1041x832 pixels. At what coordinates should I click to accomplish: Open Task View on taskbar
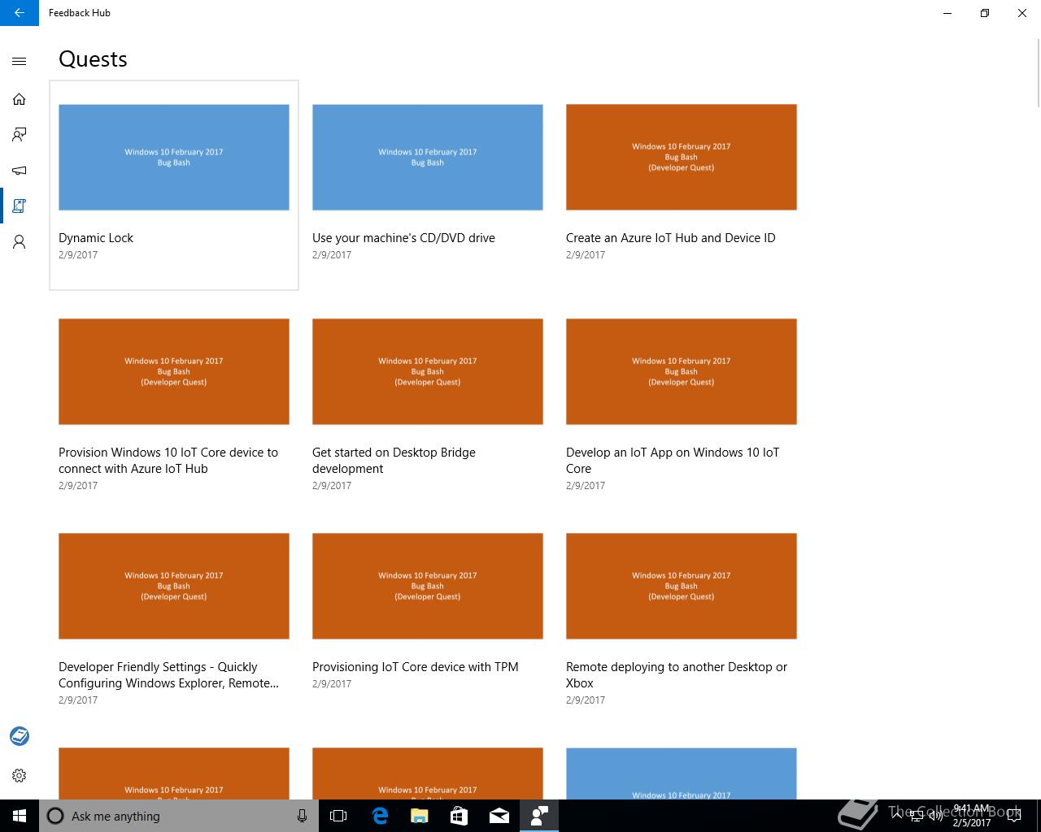(x=338, y=816)
